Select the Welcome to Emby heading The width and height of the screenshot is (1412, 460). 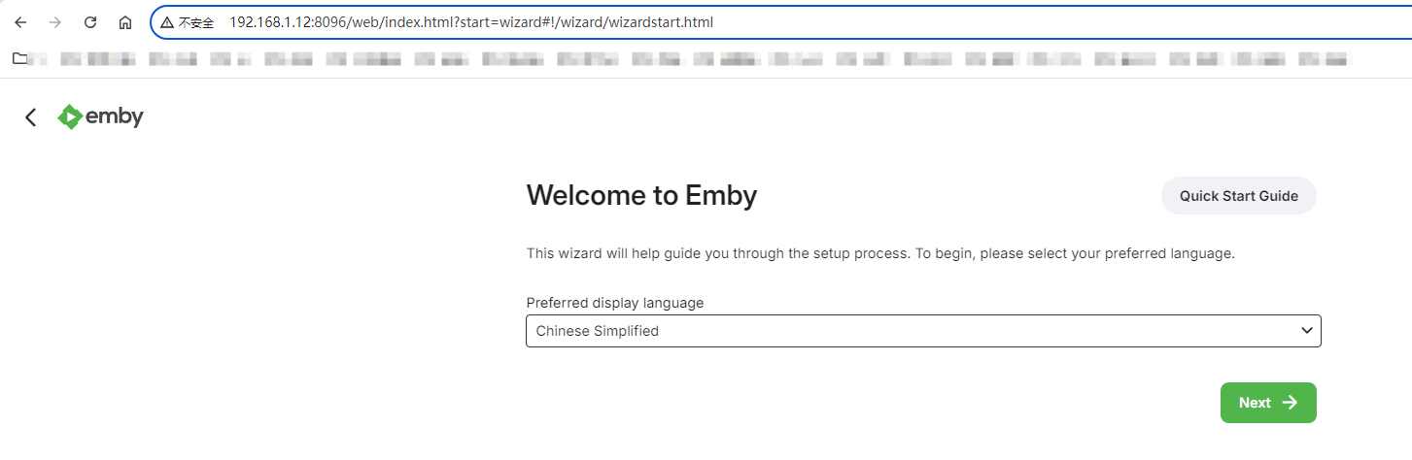pyautogui.click(x=641, y=196)
